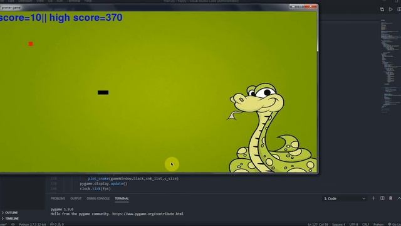Change line endings via CRLF status entry

click(x=365, y=225)
